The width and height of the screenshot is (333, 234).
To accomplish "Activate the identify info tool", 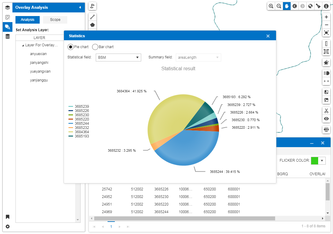I will tap(326, 6).
